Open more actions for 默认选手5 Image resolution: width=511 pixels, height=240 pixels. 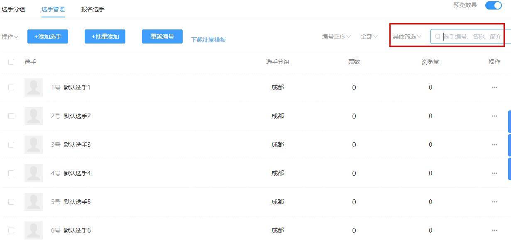pyautogui.click(x=494, y=202)
